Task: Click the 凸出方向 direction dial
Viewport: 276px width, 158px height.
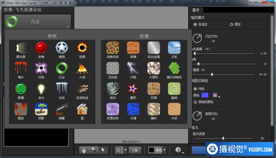Action: 197,38
